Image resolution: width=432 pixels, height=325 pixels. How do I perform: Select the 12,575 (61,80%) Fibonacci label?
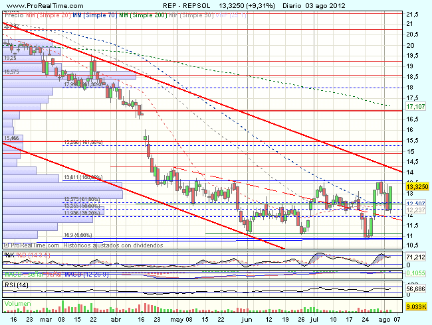(x=82, y=199)
